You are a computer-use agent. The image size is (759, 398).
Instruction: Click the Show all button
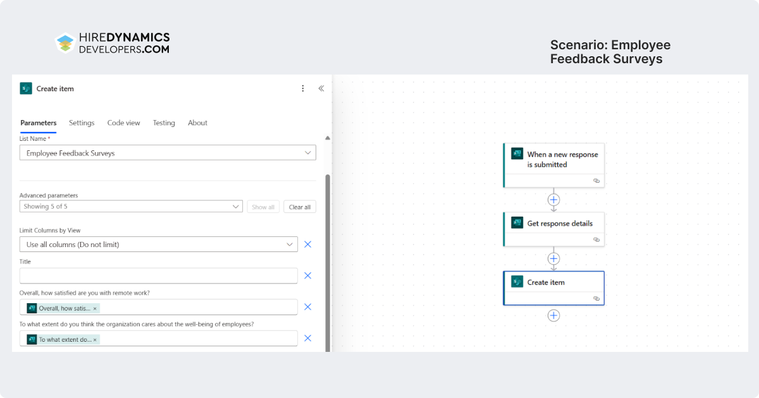[x=263, y=207]
